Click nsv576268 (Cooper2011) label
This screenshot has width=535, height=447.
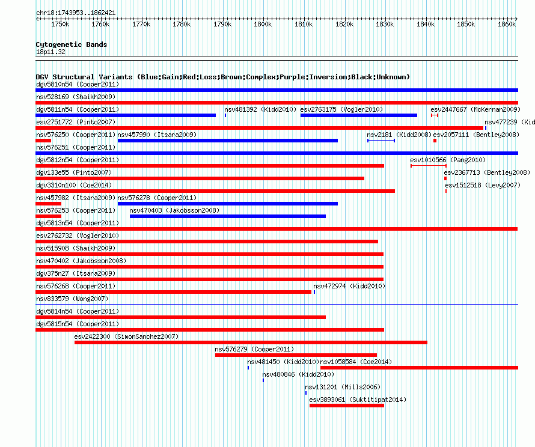pos(76,286)
